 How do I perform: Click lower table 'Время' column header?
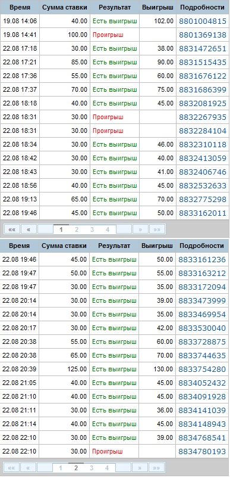point(19,246)
